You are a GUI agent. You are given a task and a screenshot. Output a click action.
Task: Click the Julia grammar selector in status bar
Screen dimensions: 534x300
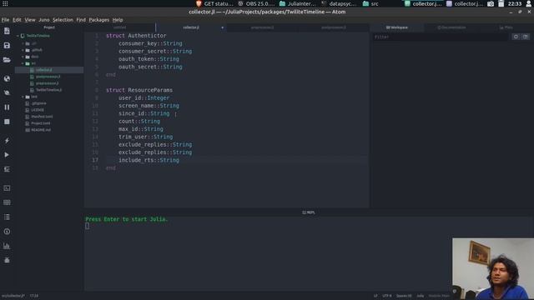coord(421,296)
